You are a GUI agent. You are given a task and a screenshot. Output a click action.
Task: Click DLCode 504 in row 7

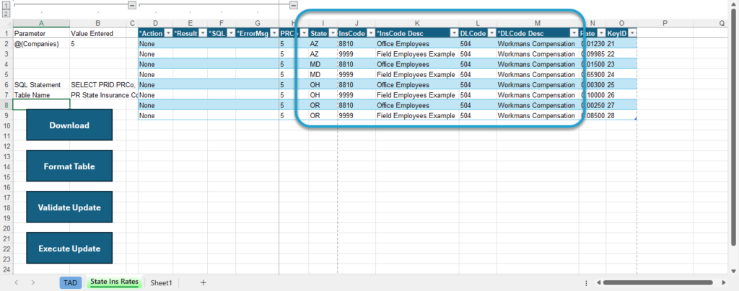point(478,95)
